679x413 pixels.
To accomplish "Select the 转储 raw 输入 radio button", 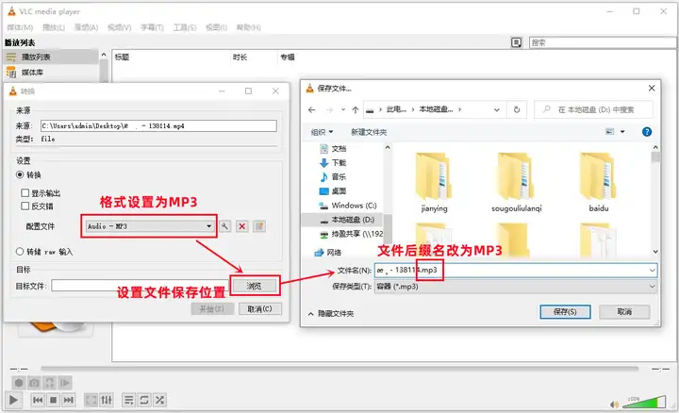I will [x=20, y=252].
